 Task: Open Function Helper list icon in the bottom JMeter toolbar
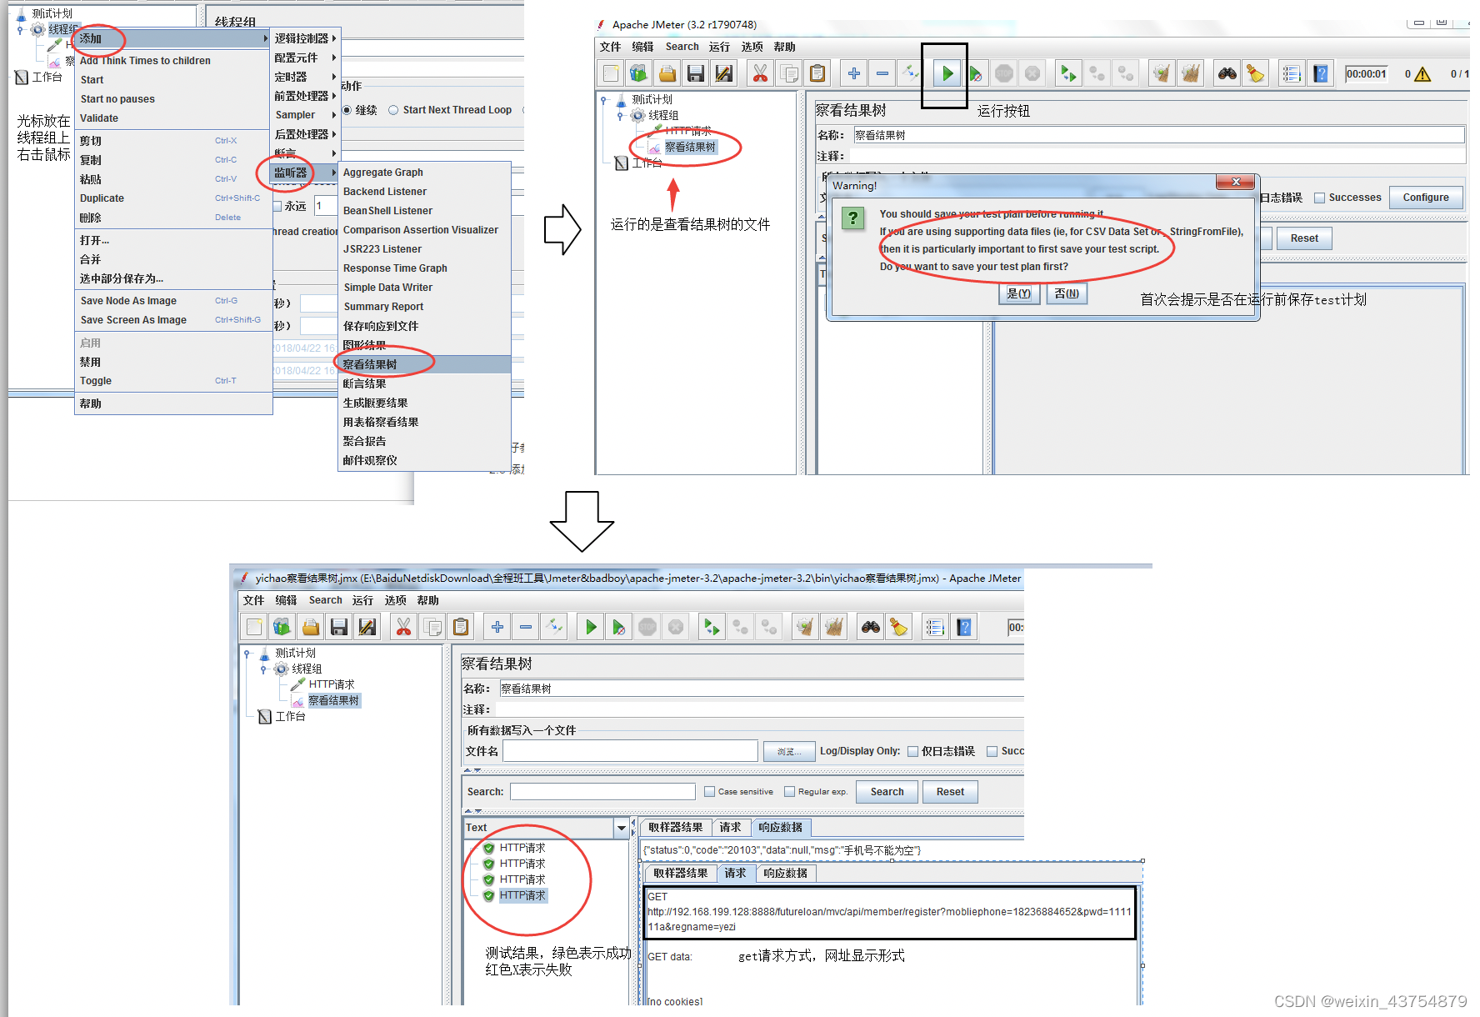pos(935,627)
